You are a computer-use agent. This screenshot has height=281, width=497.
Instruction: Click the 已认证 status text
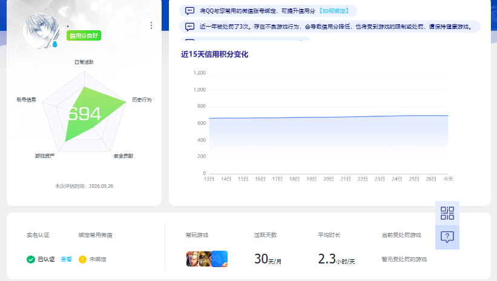click(x=46, y=259)
